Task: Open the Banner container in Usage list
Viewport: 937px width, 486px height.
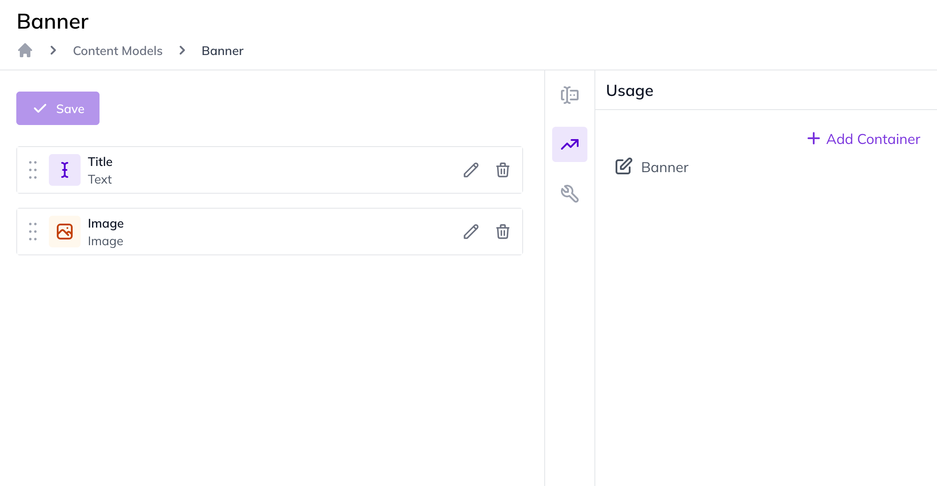Action: (x=665, y=167)
